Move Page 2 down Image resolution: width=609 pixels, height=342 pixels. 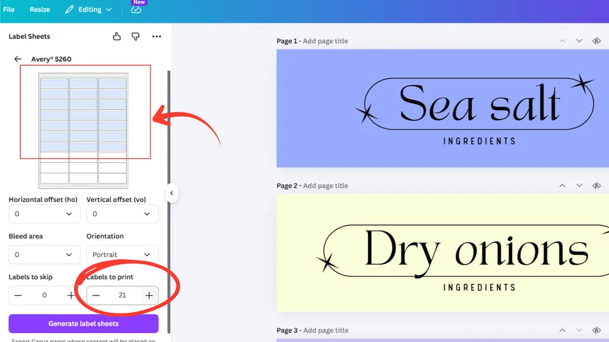pyautogui.click(x=579, y=186)
